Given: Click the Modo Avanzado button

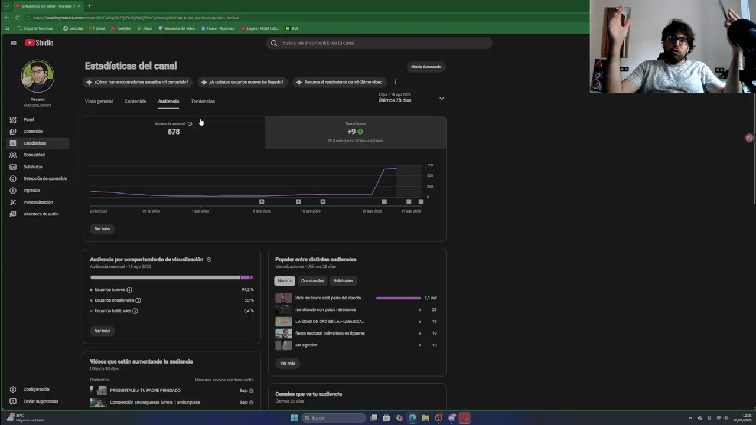Looking at the screenshot, I should [426, 67].
